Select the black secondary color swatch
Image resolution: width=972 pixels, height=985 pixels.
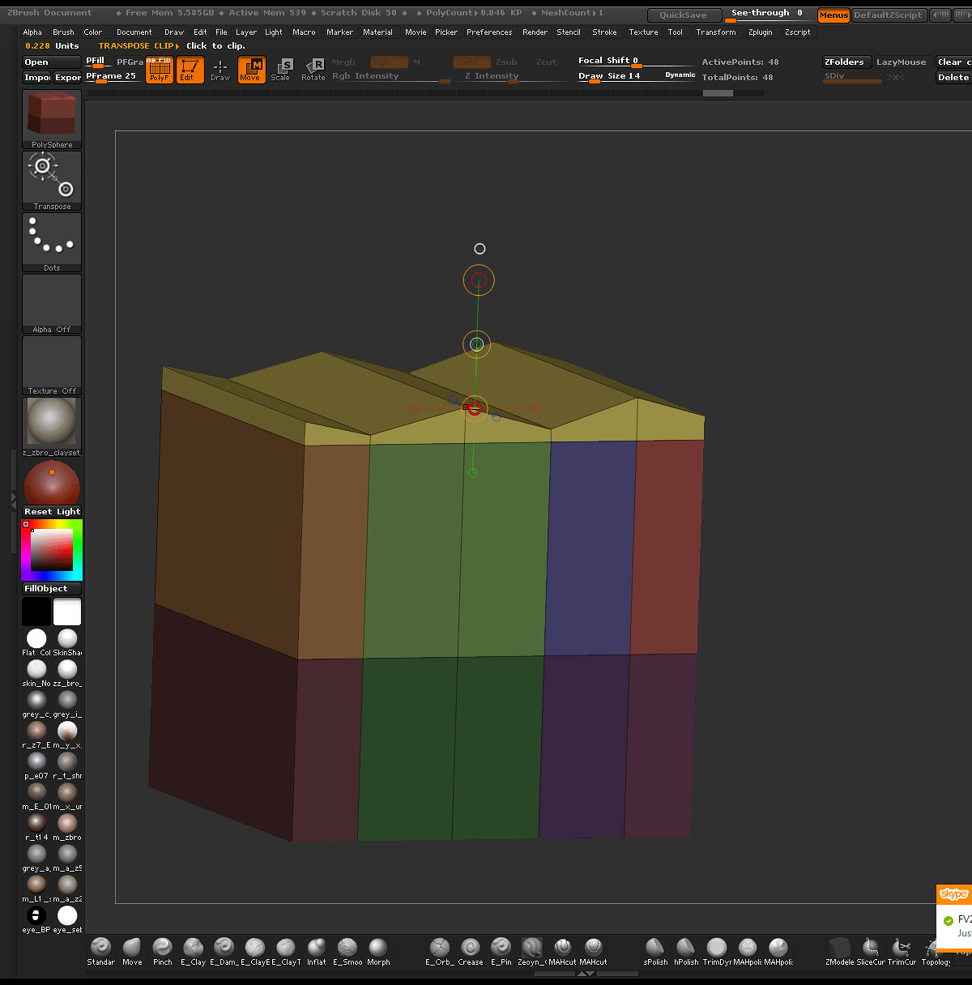pos(36,612)
